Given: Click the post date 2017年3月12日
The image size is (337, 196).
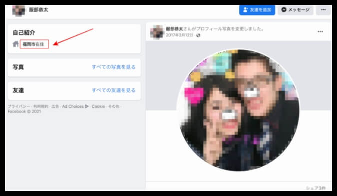Looking at the screenshot, I should 179,35.
